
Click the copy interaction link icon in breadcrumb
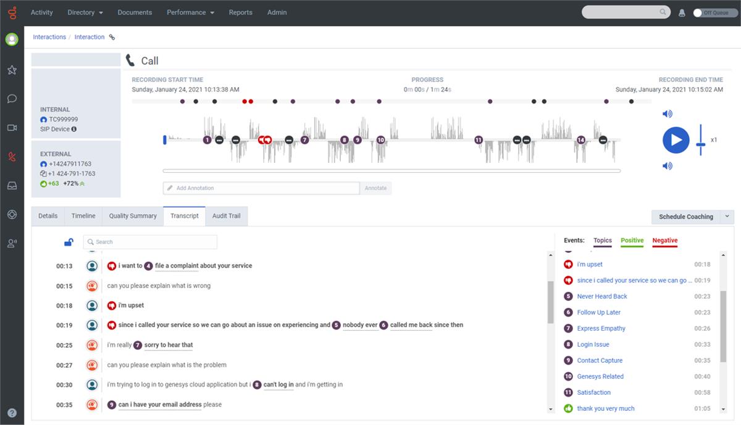111,37
